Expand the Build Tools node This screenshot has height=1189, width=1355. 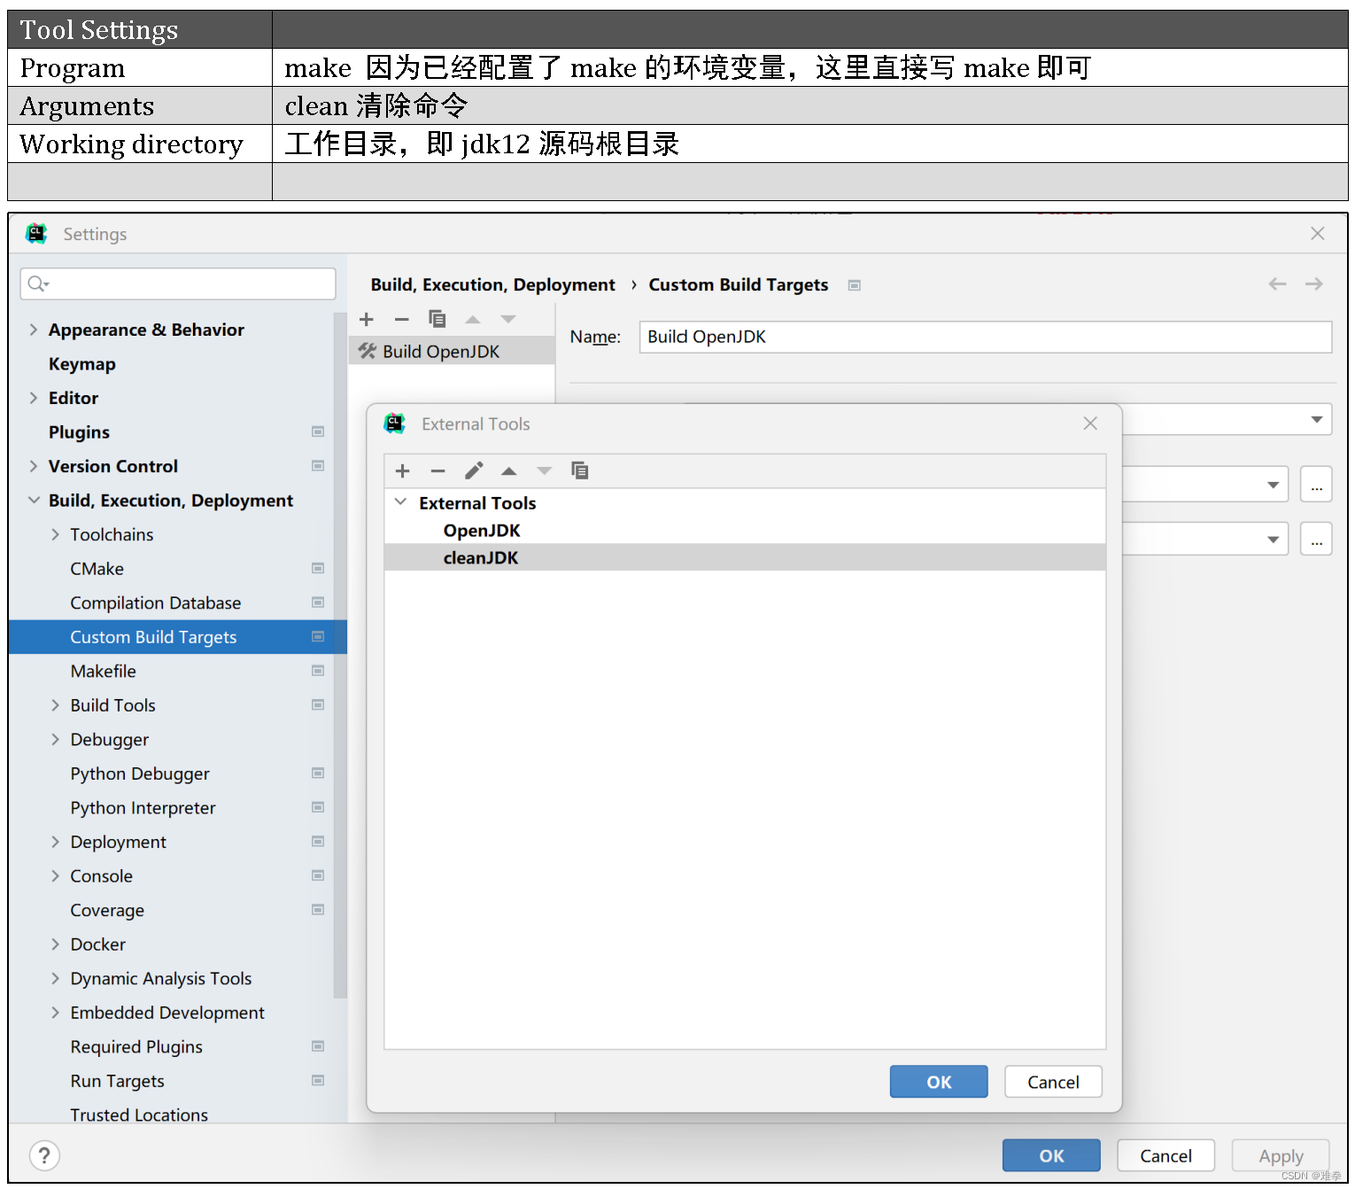pos(55,705)
